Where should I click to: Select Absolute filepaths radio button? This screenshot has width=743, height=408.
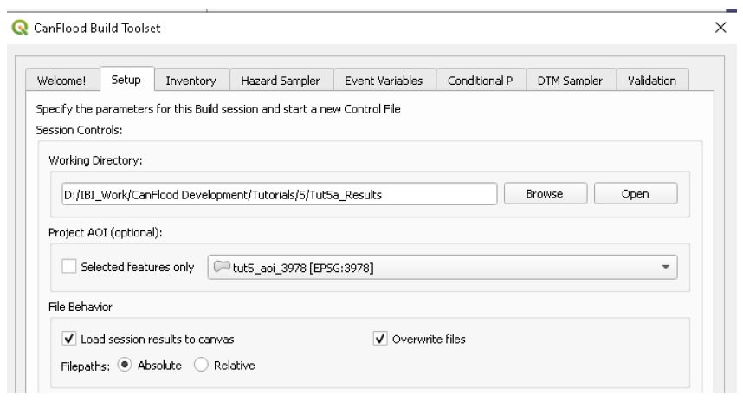tap(125, 365)
